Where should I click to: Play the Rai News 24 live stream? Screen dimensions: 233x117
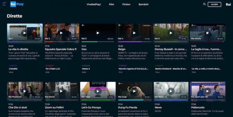pos(171,91)
